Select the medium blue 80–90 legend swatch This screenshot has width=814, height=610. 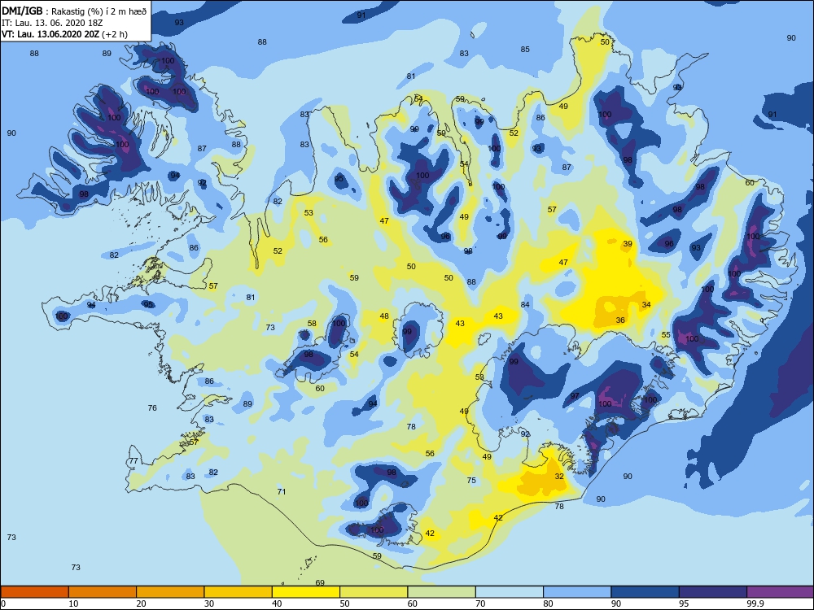pos(577,592)
